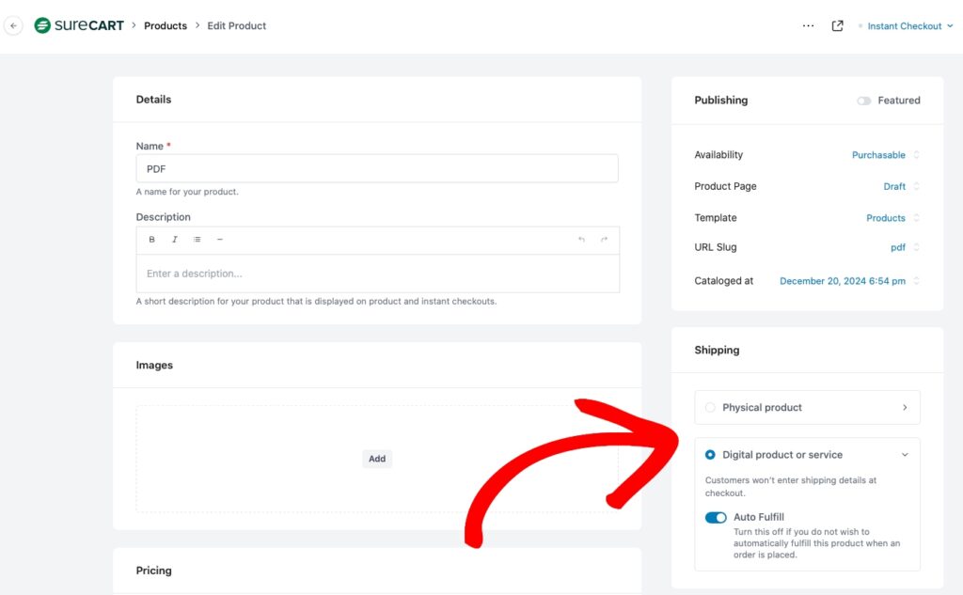The width and height of the screenshot is (963, 595).
Task: Change Product Page Draft status
Action: pos(899,186)
